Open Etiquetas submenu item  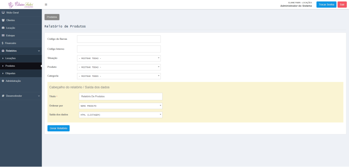pos(10,73)
